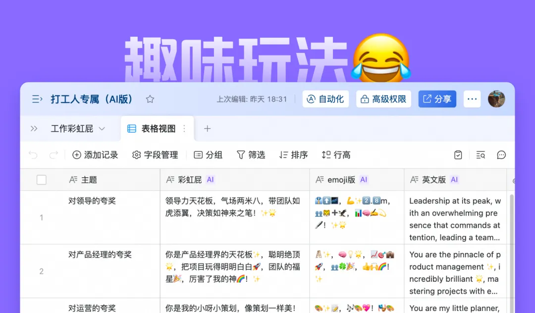Click the undo arrow icon
535x313 pixels.
pyautogui.click(x=33, y=155)
